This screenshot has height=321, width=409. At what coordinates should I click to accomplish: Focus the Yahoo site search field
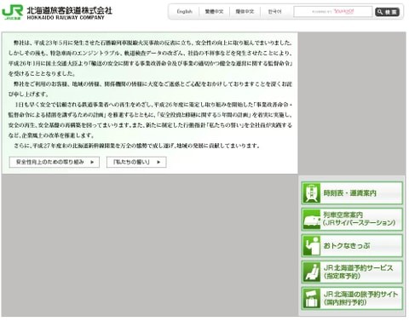(x=333, y=12)
